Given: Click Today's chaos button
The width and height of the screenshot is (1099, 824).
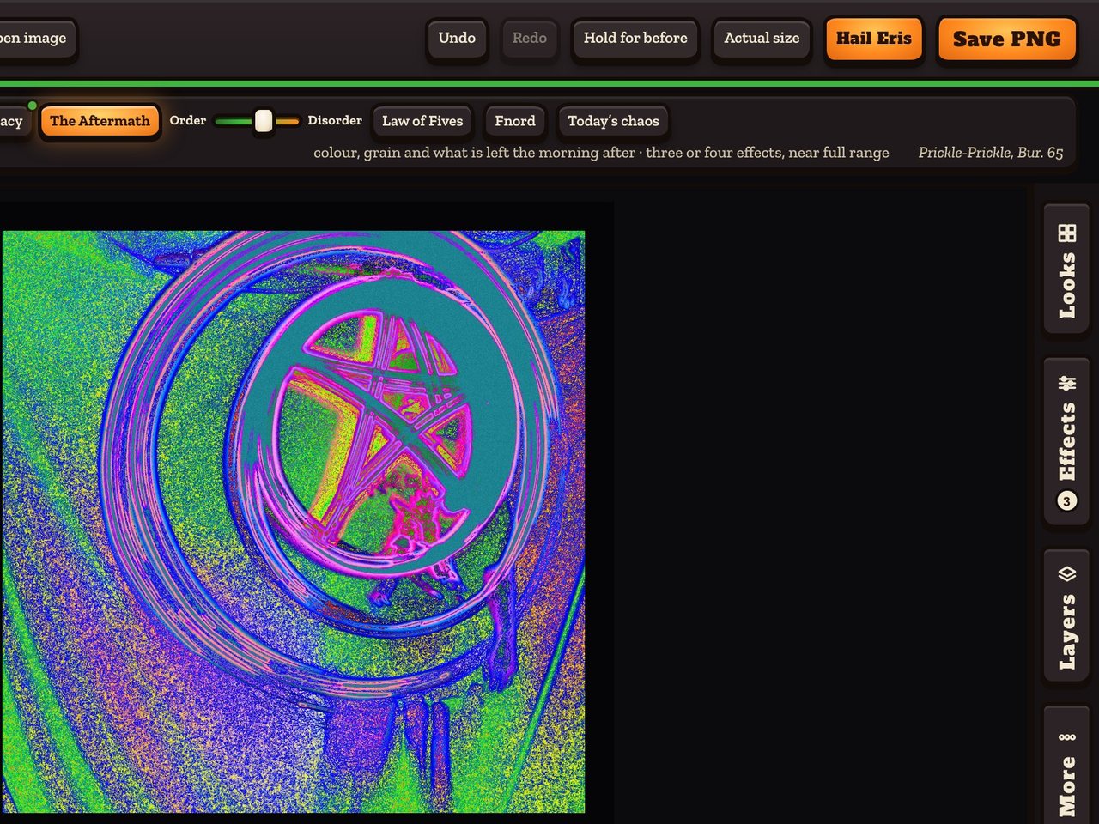Looking at the screenshot, I should click(613, 121).
